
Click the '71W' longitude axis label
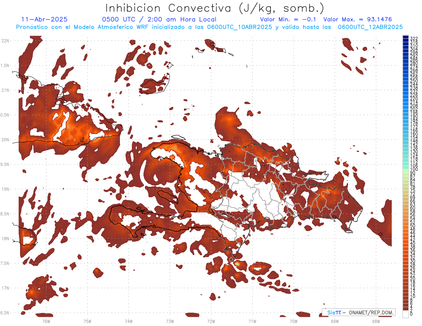(252, 321)
